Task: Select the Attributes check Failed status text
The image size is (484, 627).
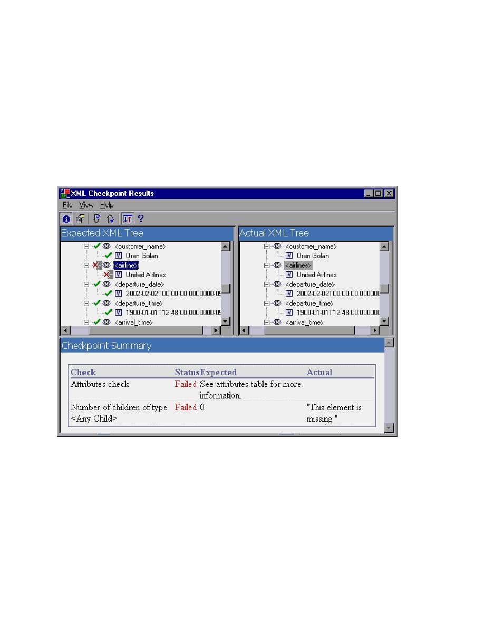Action: (x=186, y=384)
